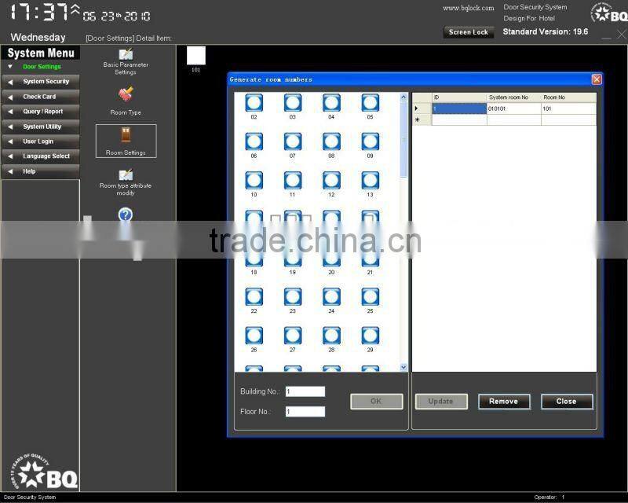Select room icon numbered 02
This screenshot has height=503, width=628.
[254, 103]
